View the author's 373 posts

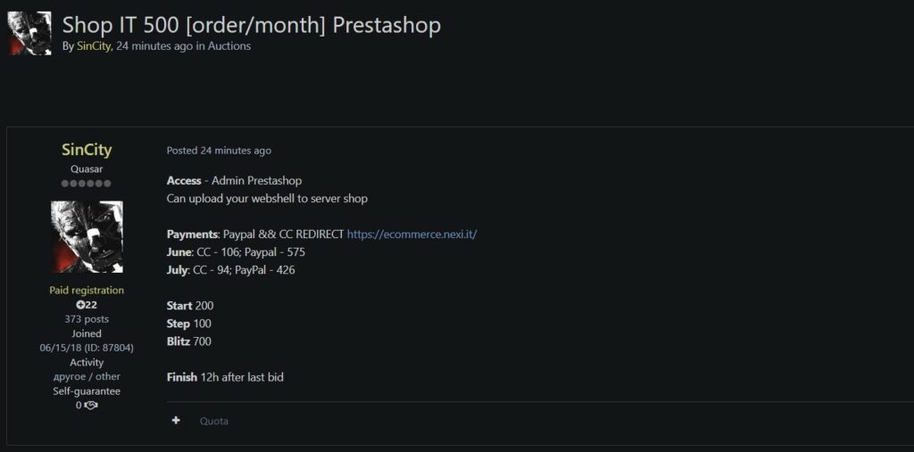click(x=87, y=319)
